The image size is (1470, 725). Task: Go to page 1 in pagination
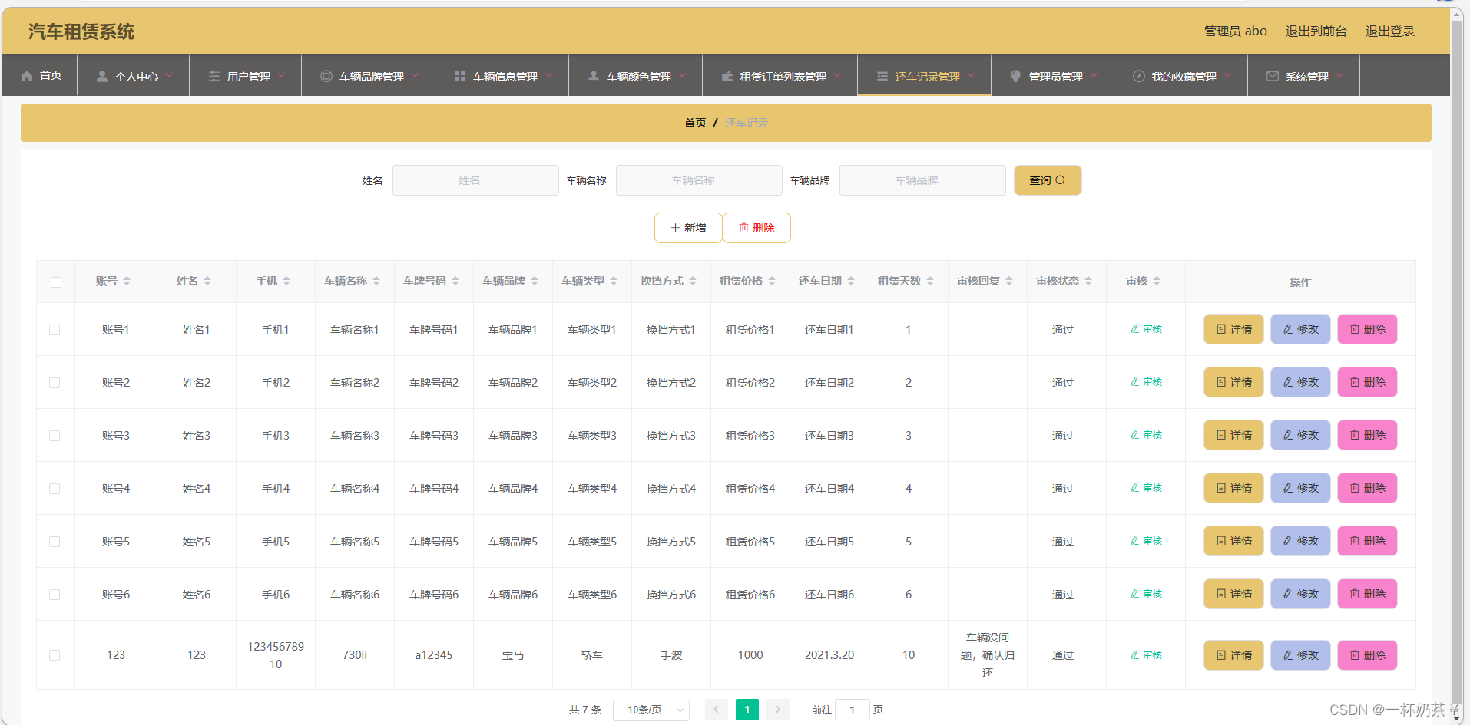(x=747, y=710)
